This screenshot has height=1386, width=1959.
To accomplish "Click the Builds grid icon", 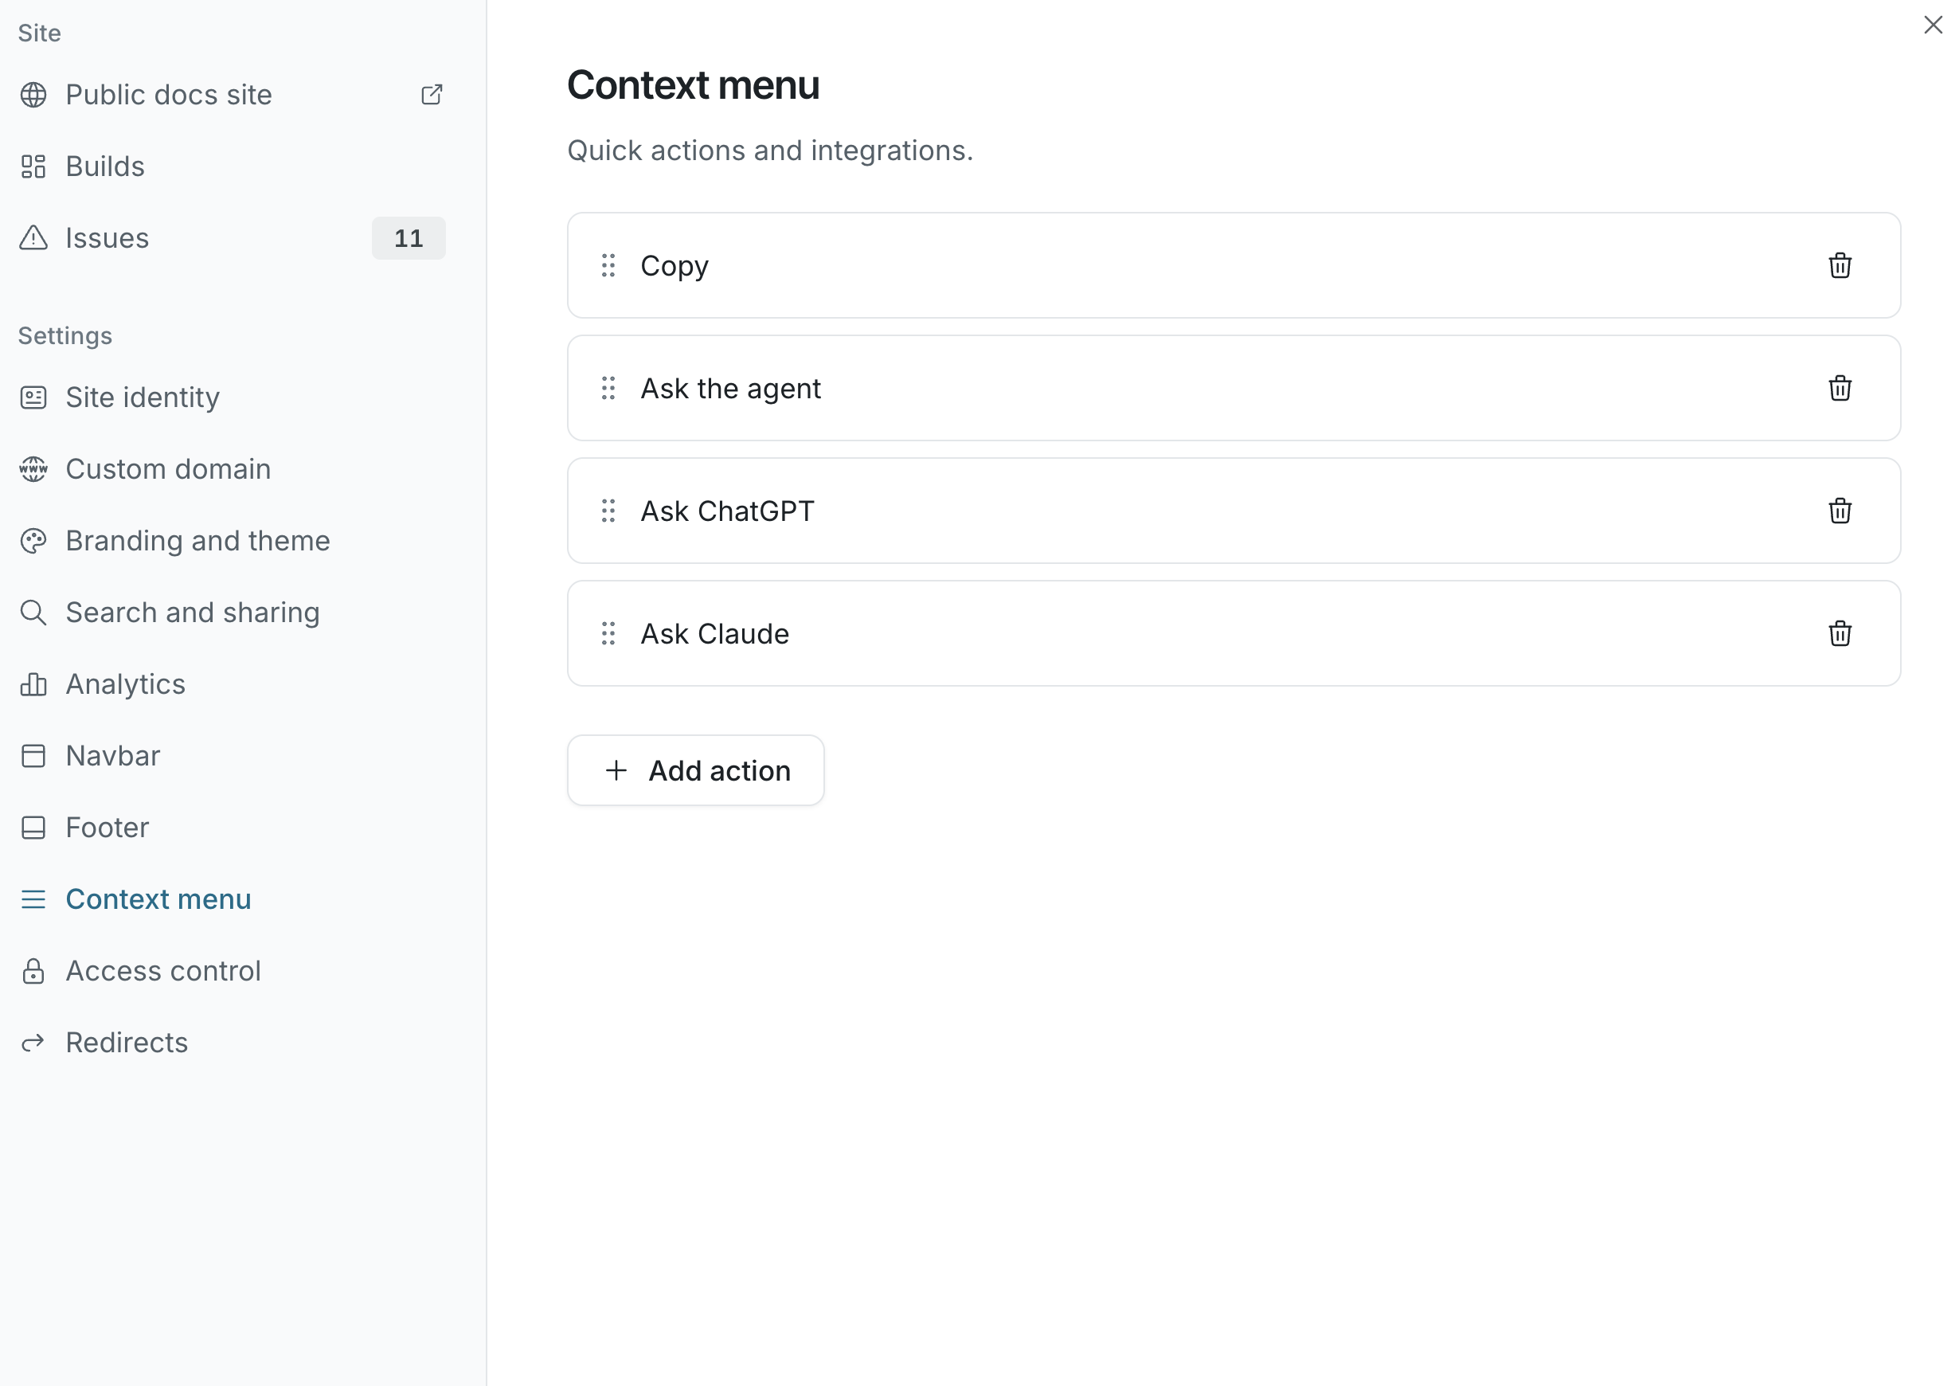I will (33, 166).
